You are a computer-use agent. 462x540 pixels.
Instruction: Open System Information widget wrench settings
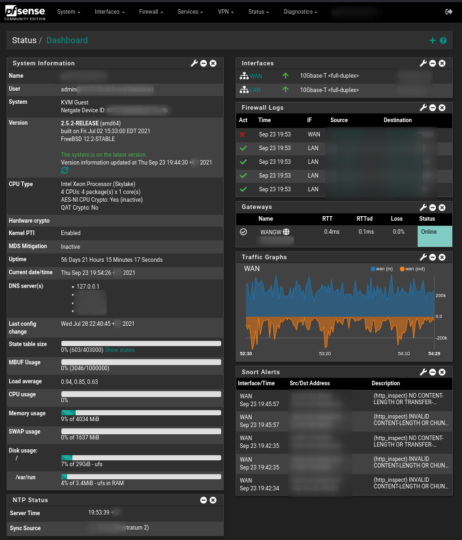tap(194, 63)
